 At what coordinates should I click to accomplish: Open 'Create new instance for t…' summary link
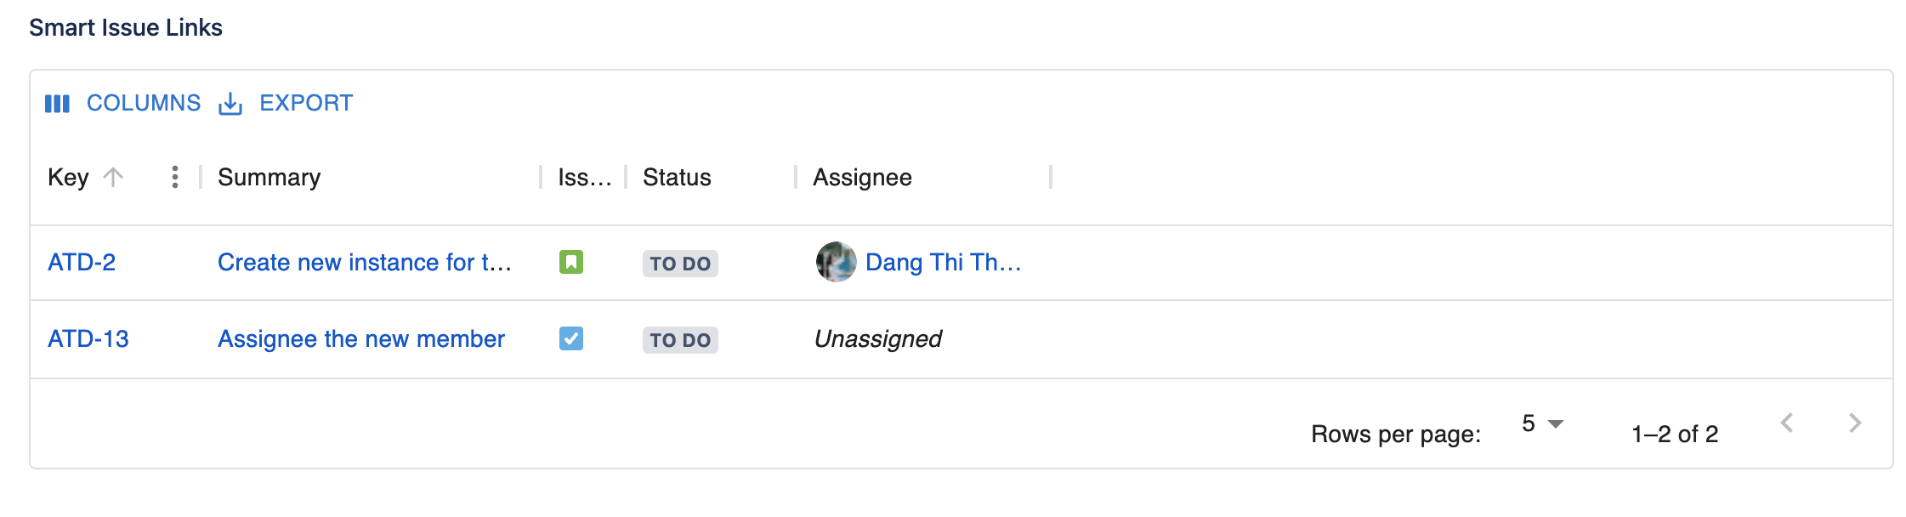(364, 262)
